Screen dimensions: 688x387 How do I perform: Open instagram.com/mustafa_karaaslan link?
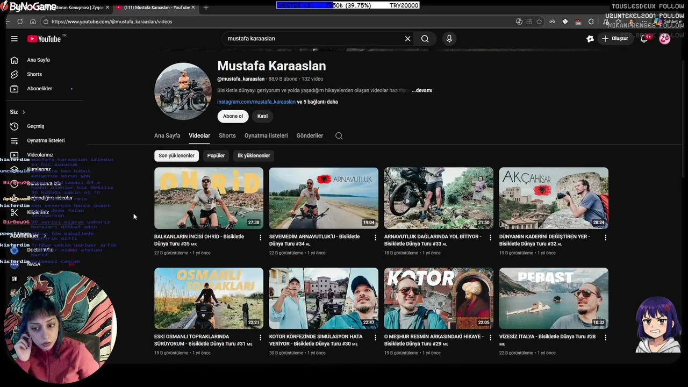pyautogui.click(x=256, y=102)
